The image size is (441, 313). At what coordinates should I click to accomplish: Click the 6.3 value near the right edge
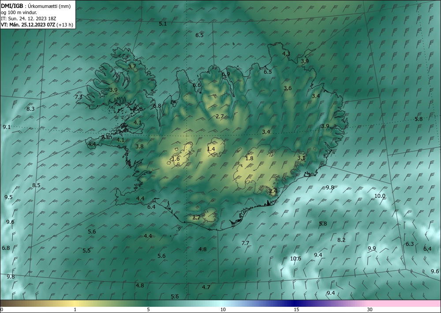click(x=410, y=244)
